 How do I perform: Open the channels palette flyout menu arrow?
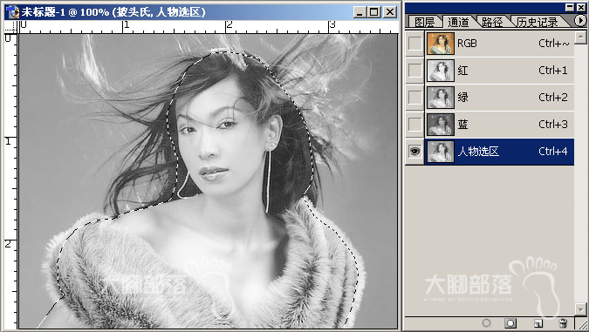580,20
